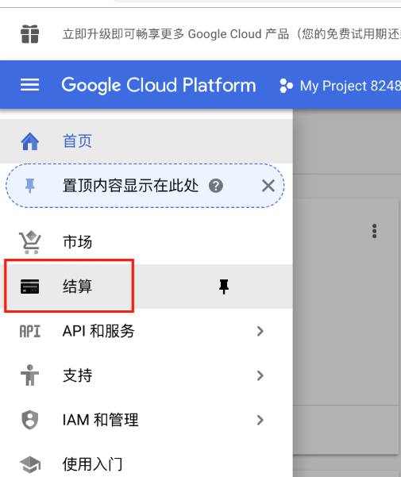Open help for 置顶内容显示在此处

(216, 186)
